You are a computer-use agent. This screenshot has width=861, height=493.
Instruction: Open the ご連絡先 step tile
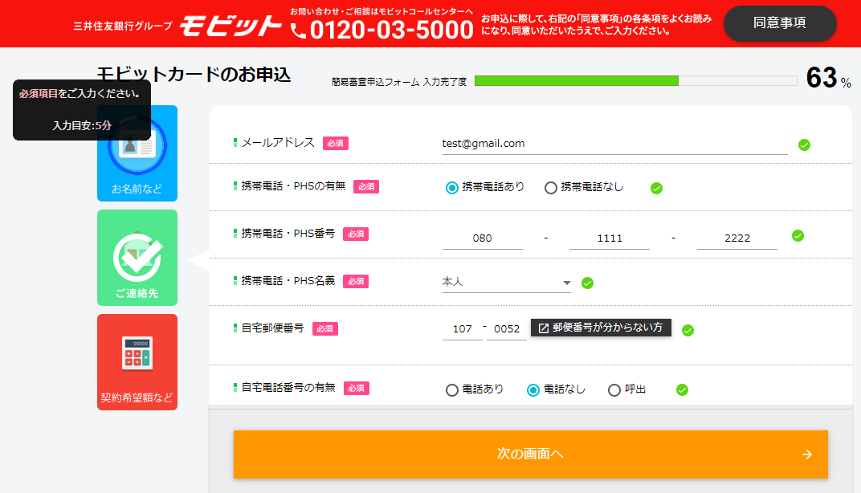point(137,258)
